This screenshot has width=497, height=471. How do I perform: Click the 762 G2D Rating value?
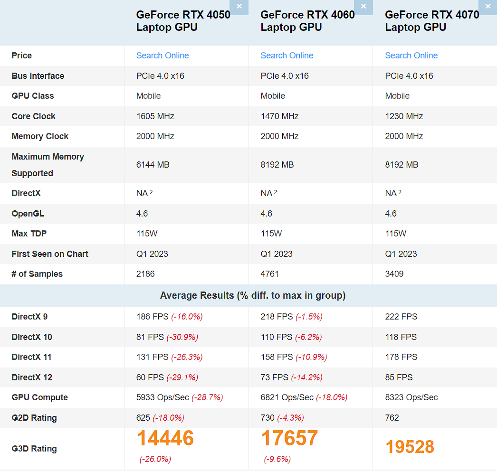[x=392, y=418]
